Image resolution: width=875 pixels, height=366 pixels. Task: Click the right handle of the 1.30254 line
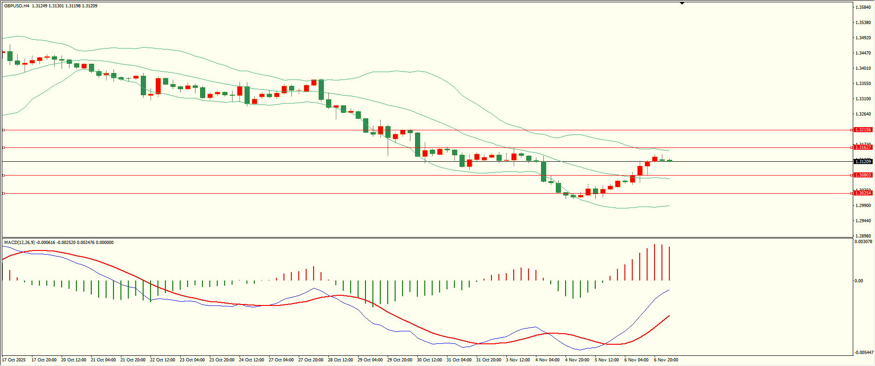click(851, 193)
